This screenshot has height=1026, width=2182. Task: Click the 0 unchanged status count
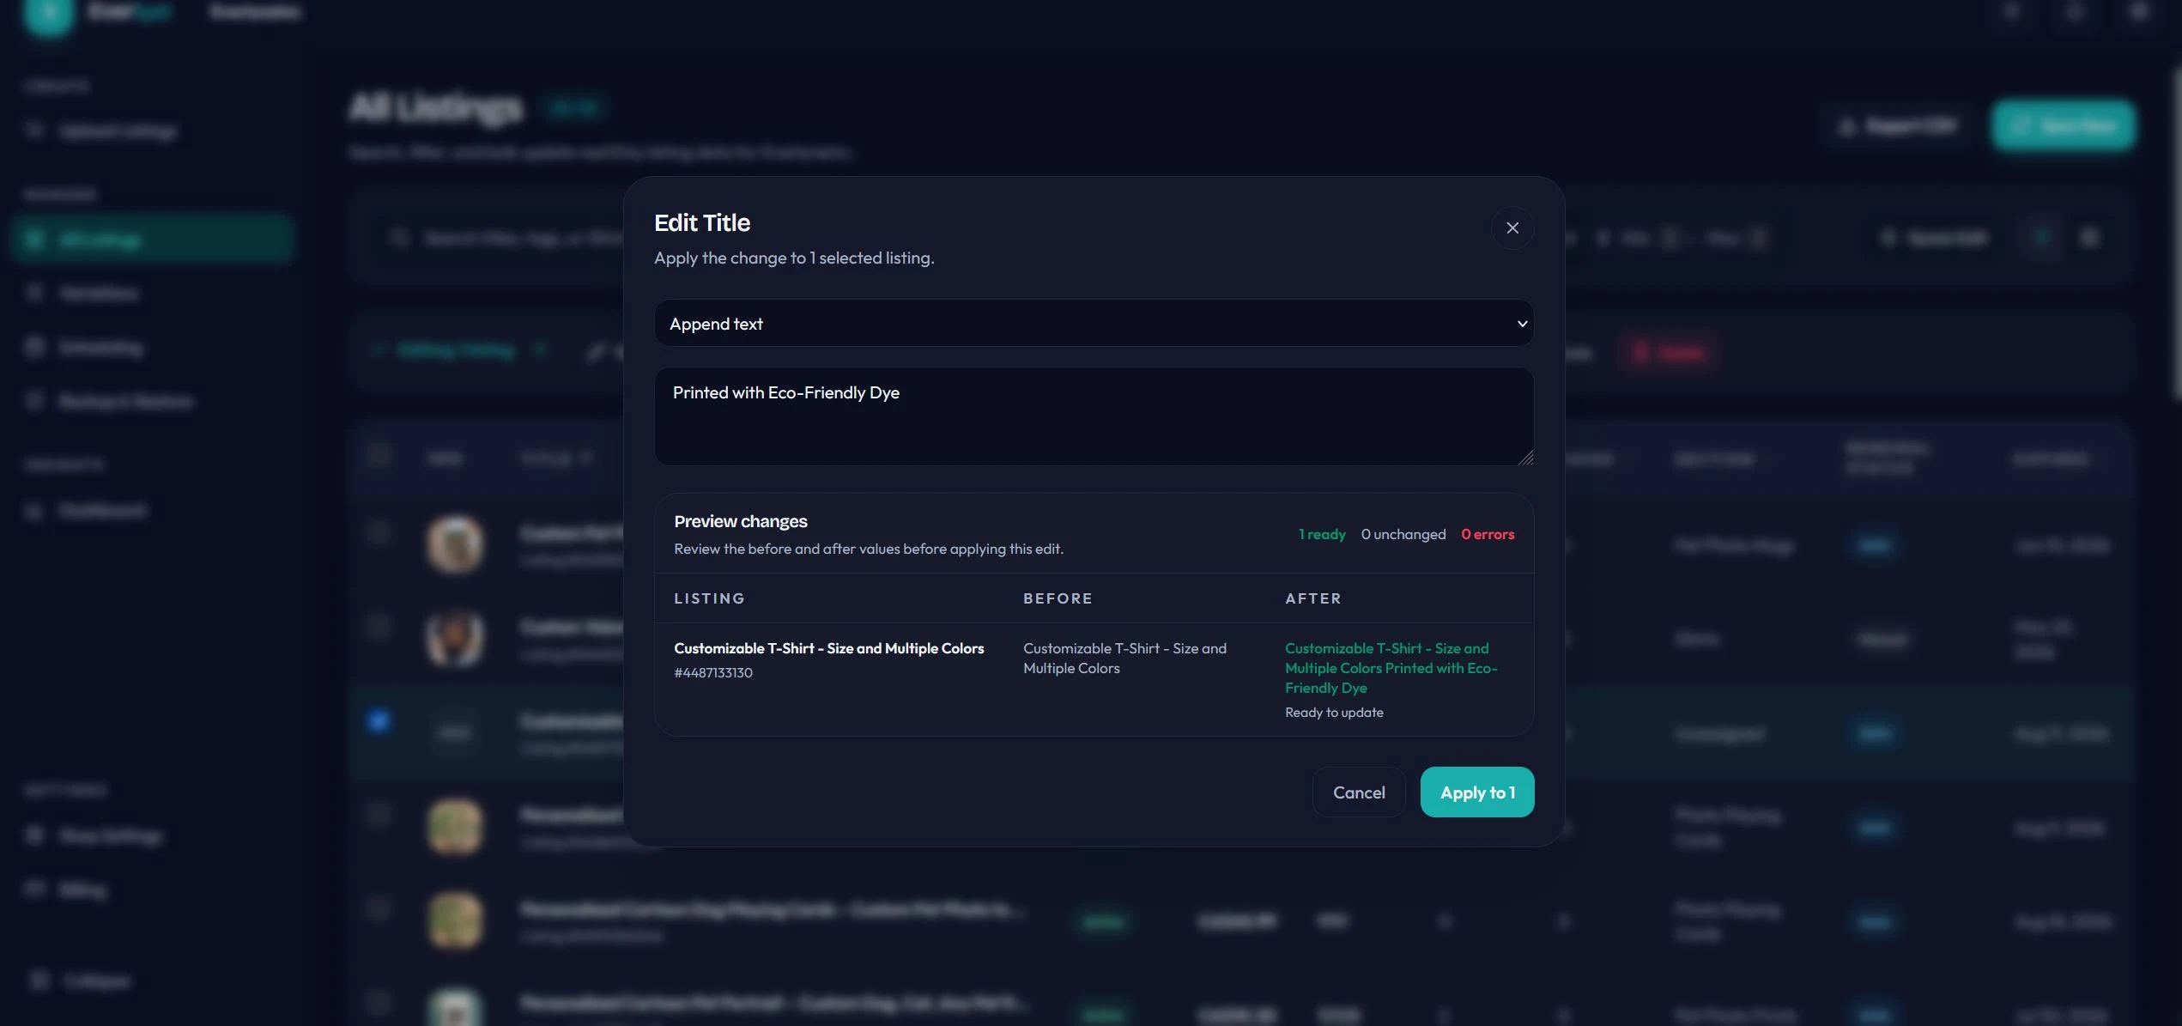pyautogui.click(x=1403, y=534)
